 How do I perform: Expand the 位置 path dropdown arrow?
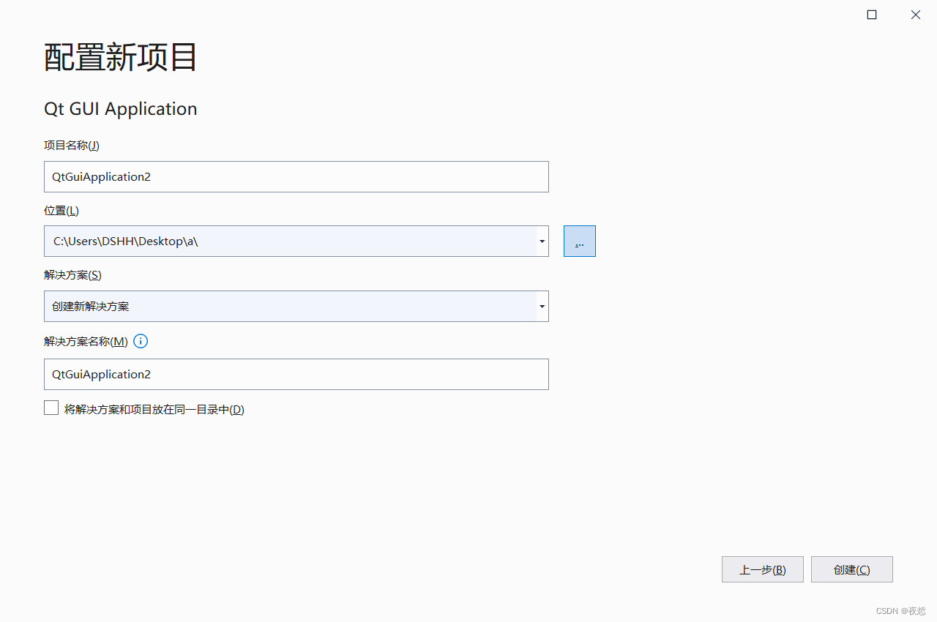(x=542, y=241)
